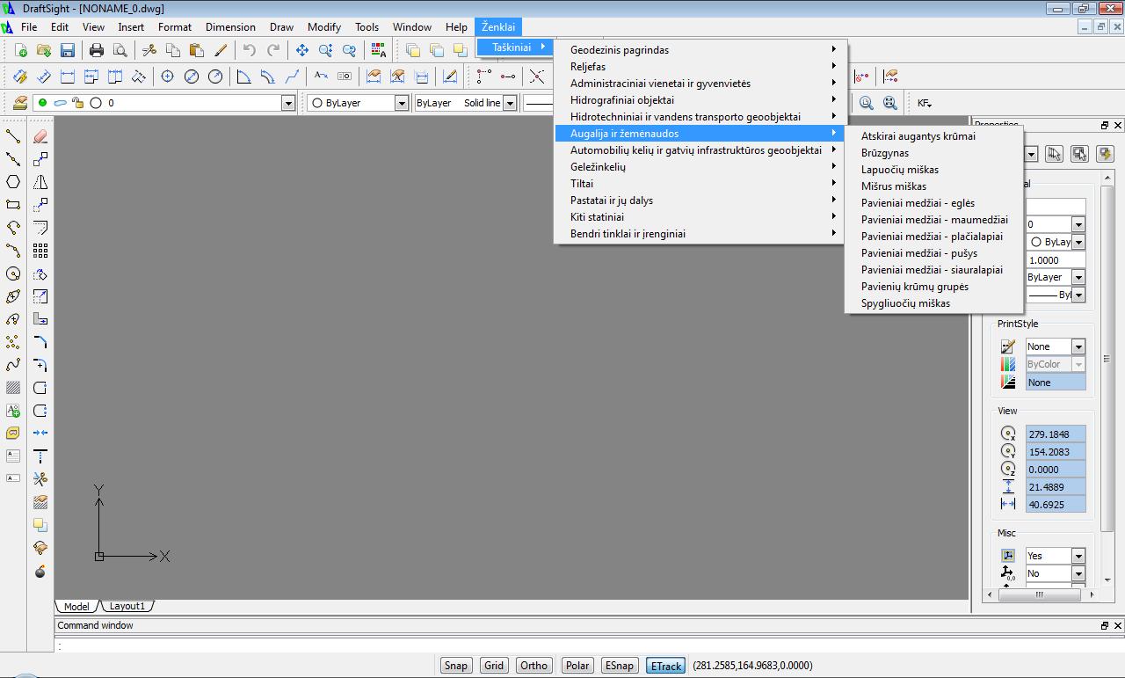The image size is (1125, 678).
Task: Select the Pattern array tool icon
Action: [40, 251]
